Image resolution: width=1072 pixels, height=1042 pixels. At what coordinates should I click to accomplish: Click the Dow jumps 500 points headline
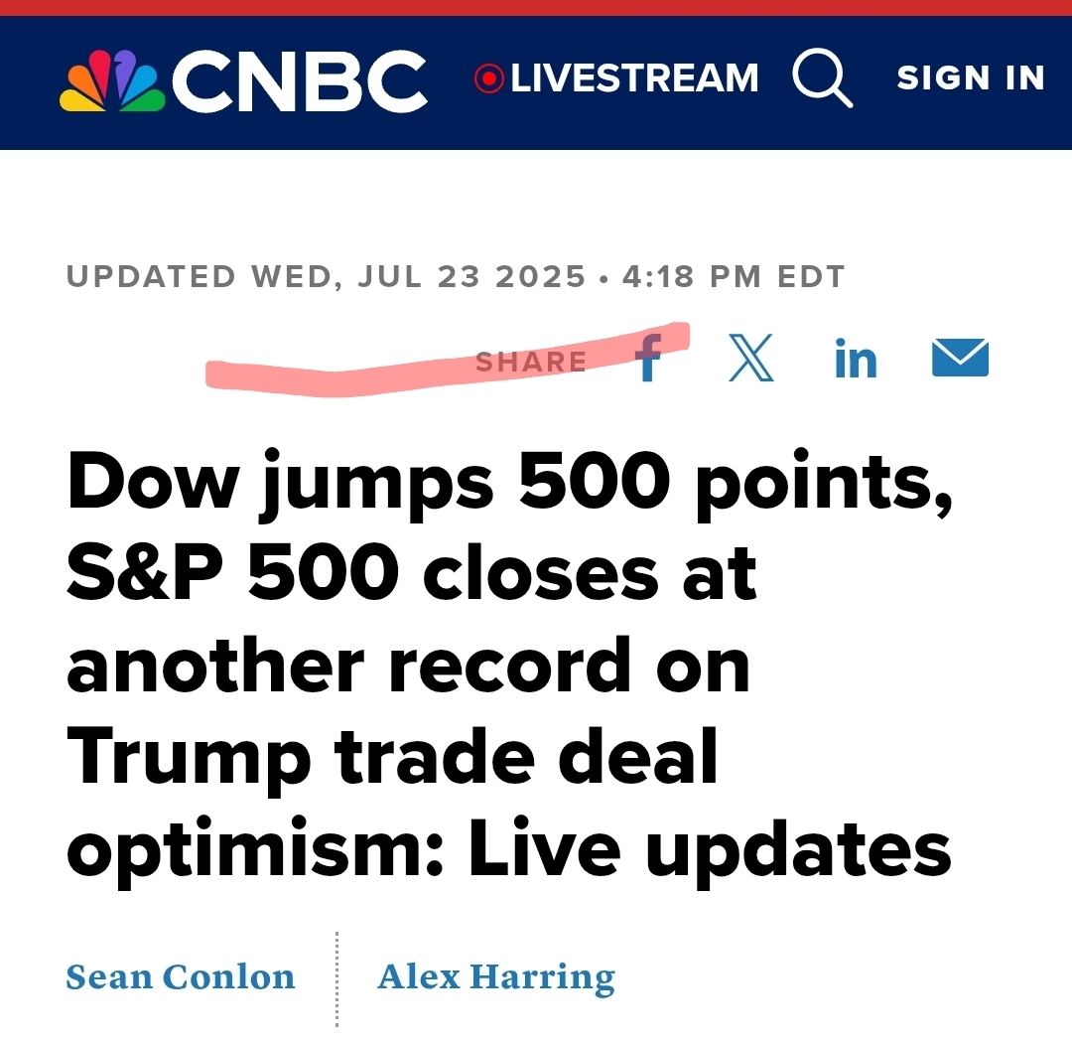point(509,665)
